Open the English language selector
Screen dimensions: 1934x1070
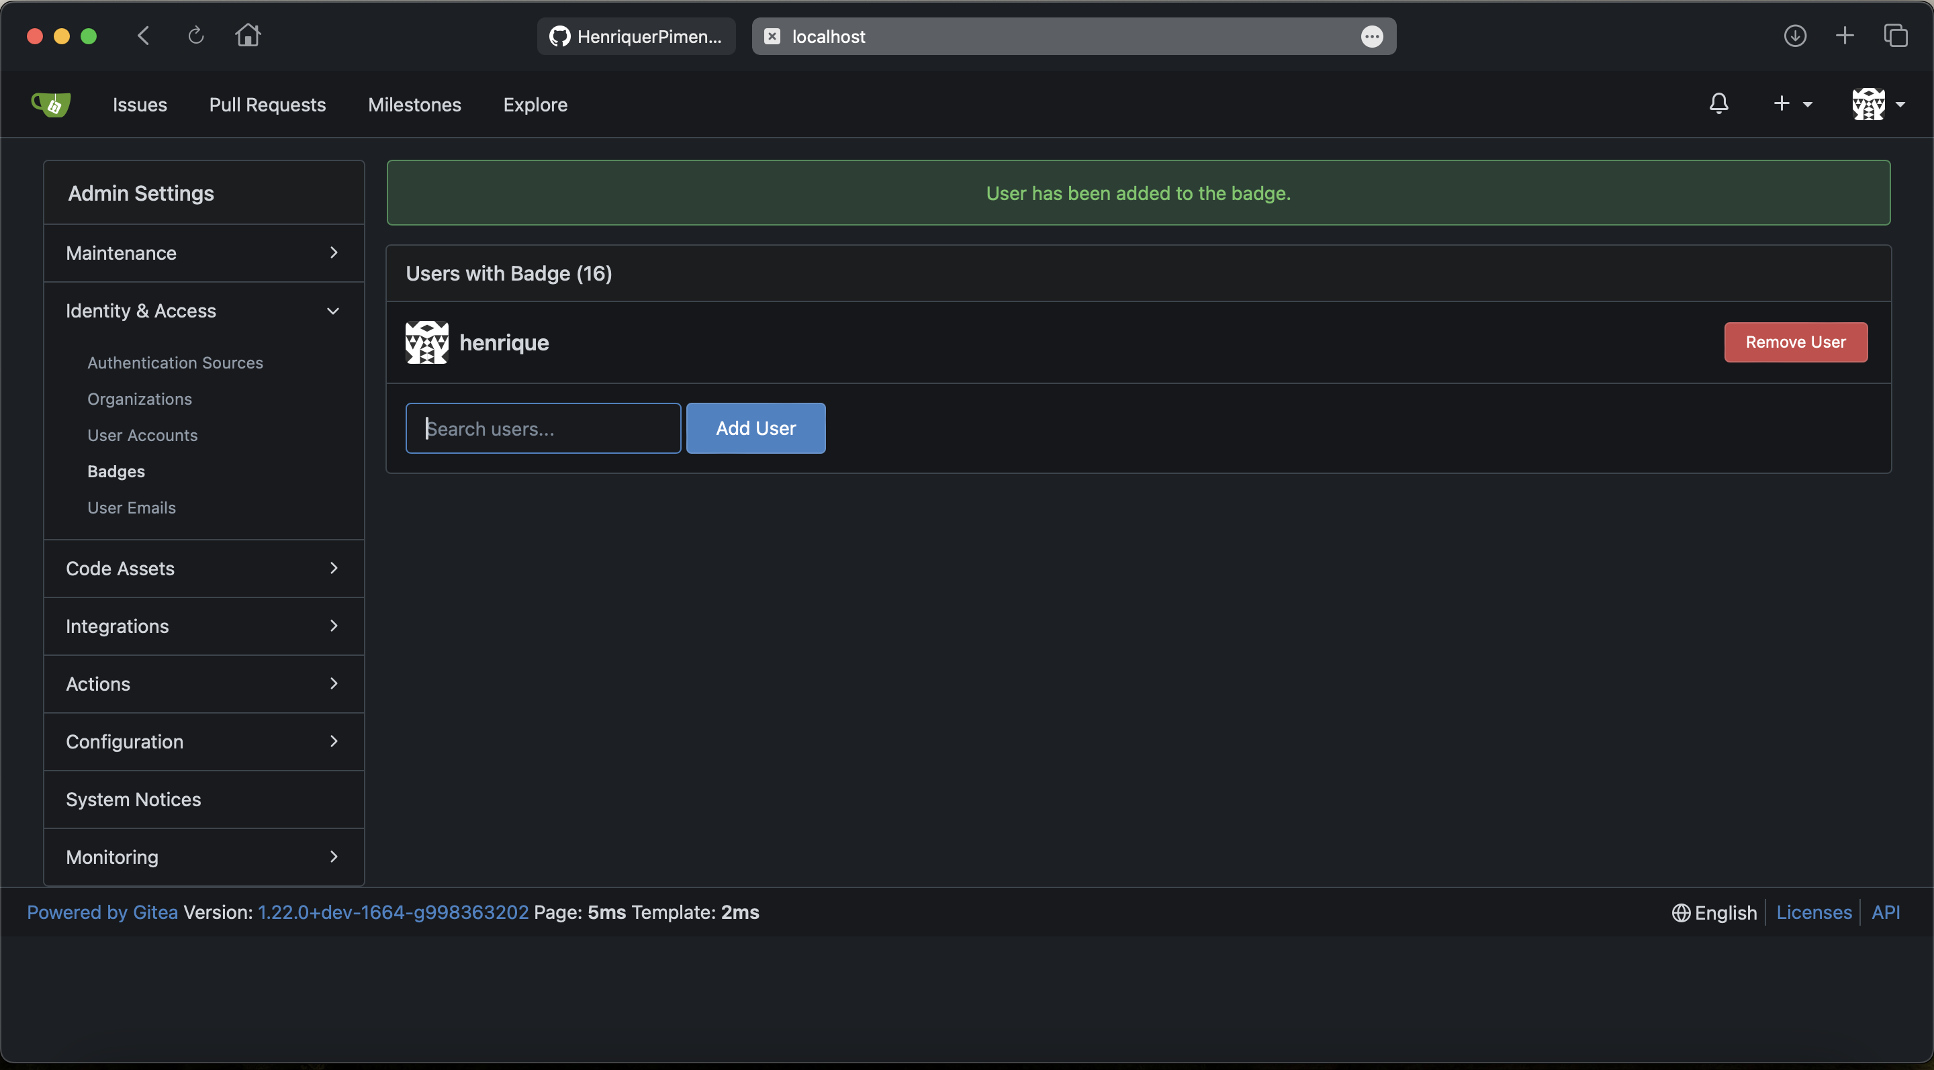1714,912
